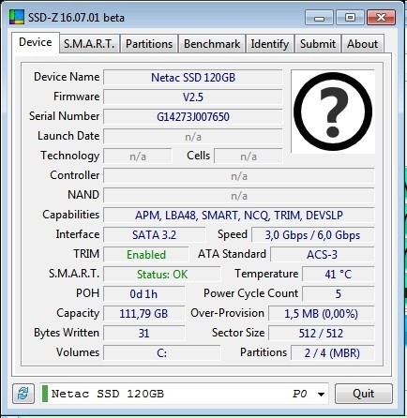Click the green drive status indicator

point(45,394)
